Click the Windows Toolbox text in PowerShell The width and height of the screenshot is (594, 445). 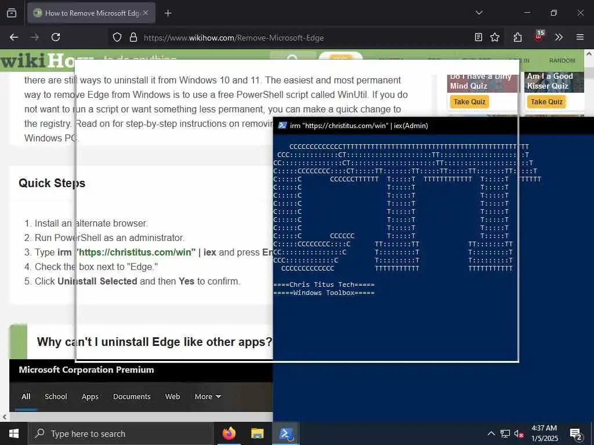point(324,293)
